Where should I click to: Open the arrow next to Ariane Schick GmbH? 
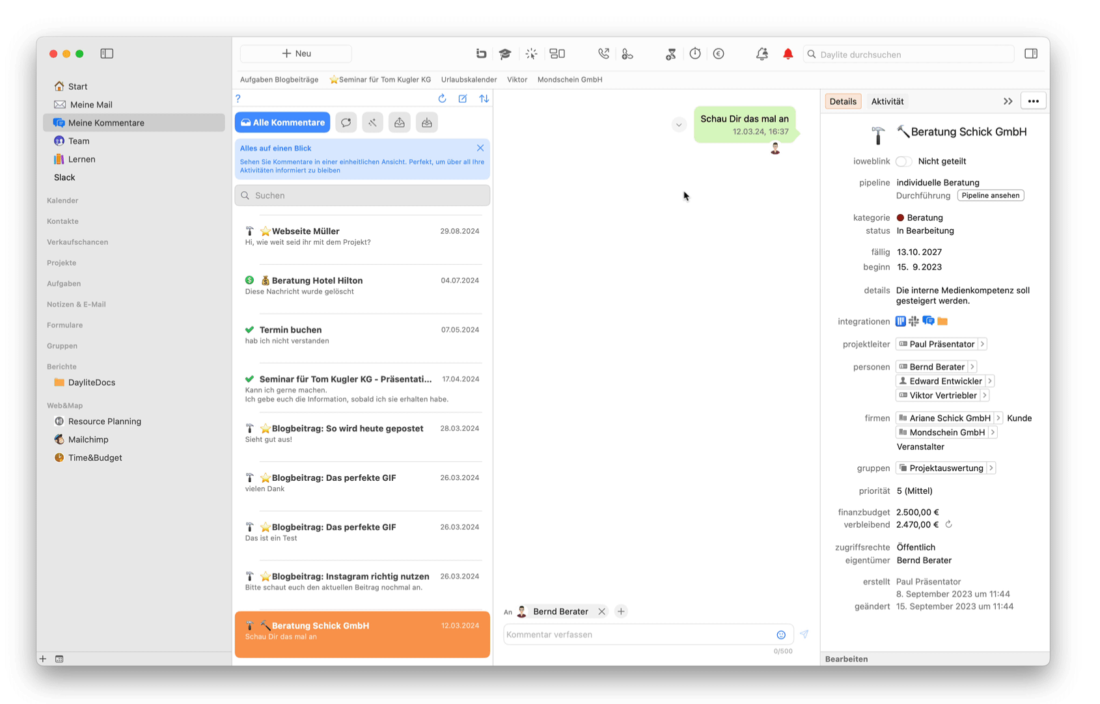pos(998,418)
